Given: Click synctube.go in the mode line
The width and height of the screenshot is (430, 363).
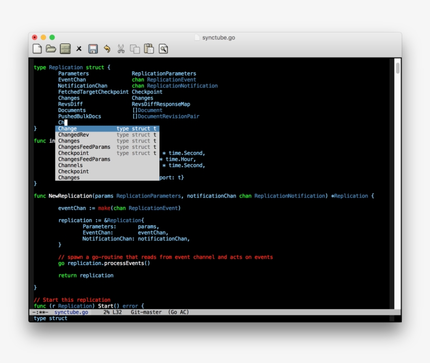Looking at the screenshot, I should (71, 311).
